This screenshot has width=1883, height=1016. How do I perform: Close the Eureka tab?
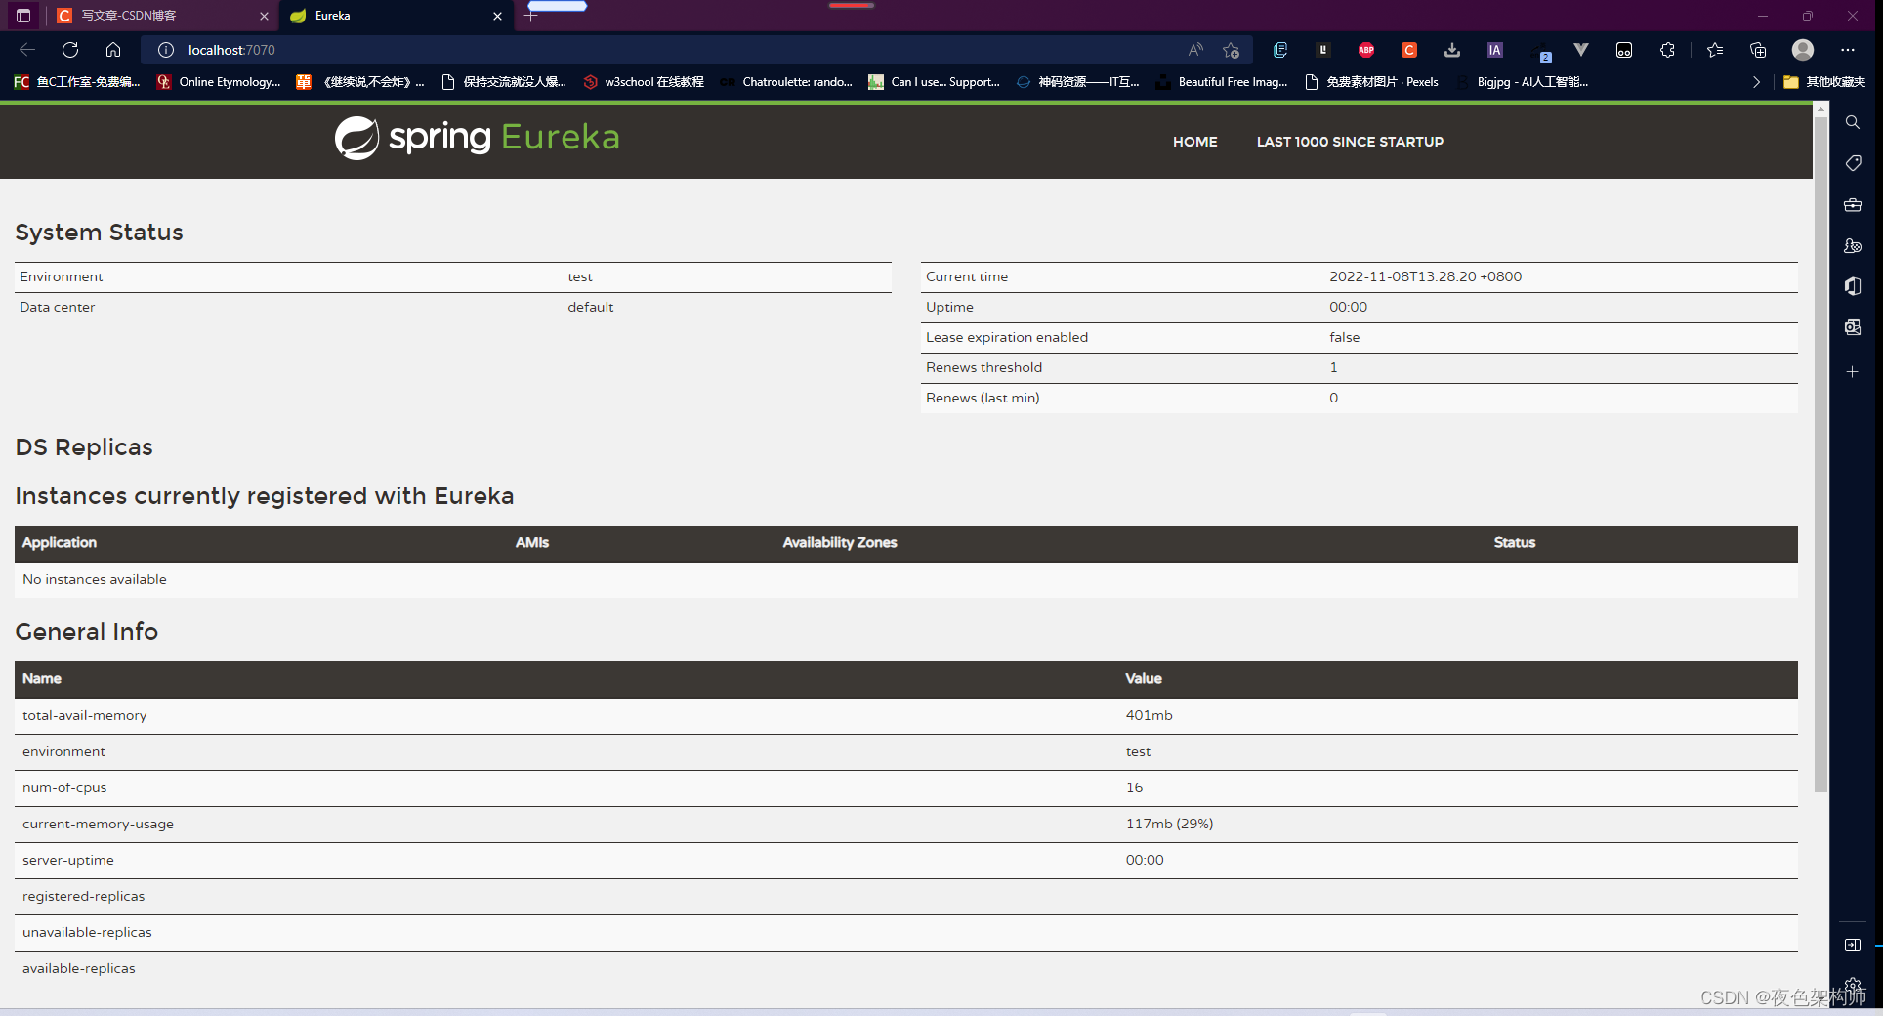point(497,16)
